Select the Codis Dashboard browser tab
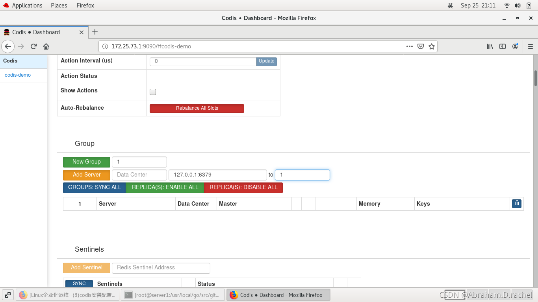 pyautogui.click(x=44, y=32)
